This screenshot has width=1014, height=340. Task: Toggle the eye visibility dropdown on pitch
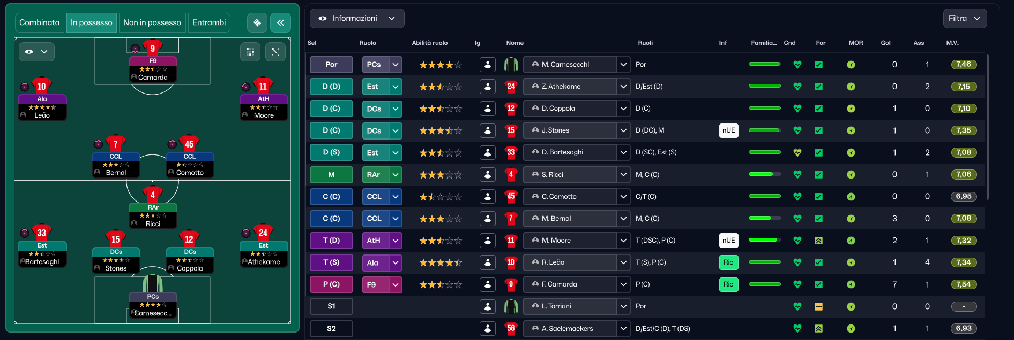(36, 52)
